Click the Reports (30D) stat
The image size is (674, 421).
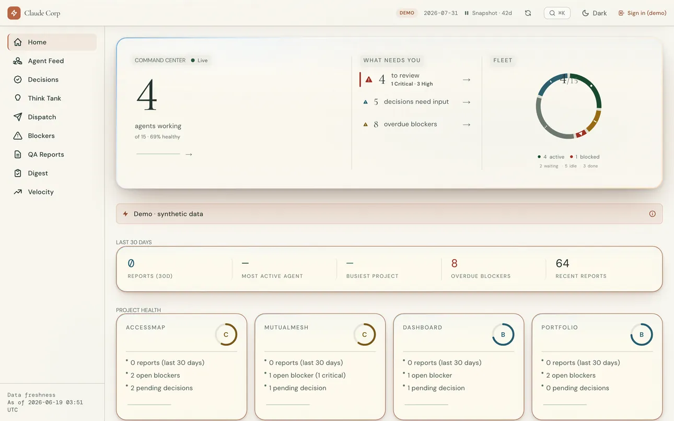pos(150,268)
